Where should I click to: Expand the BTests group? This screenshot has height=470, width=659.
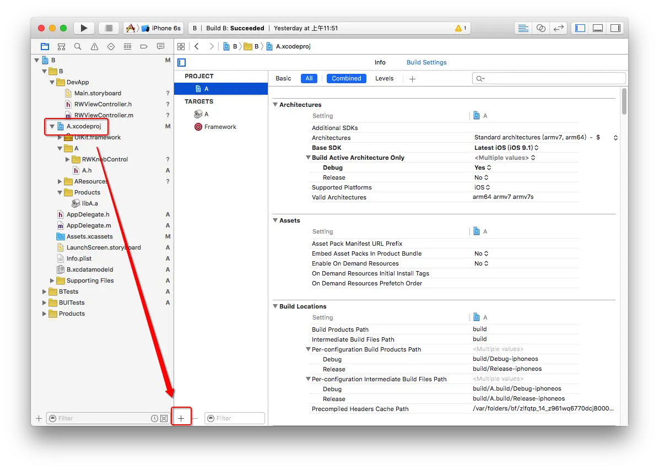(44, 292)
